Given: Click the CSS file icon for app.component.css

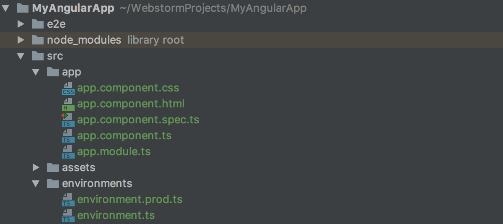Looking at the screenshot, I should [68, 89].
